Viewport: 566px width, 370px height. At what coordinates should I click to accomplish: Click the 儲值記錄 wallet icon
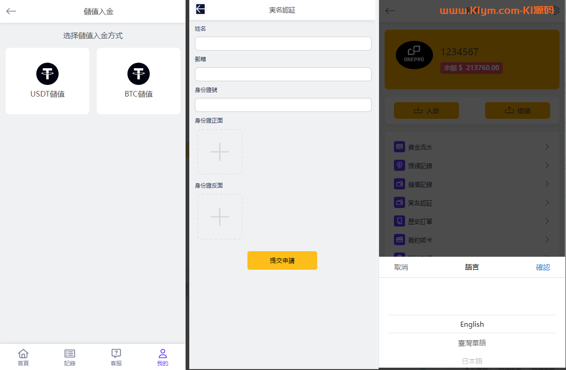click(400, 184)
